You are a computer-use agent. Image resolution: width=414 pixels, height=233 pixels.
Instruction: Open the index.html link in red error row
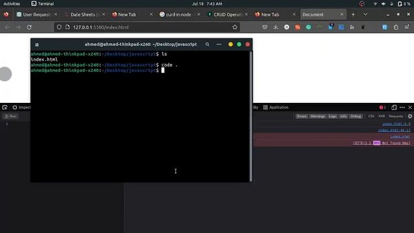coord(400,137)
